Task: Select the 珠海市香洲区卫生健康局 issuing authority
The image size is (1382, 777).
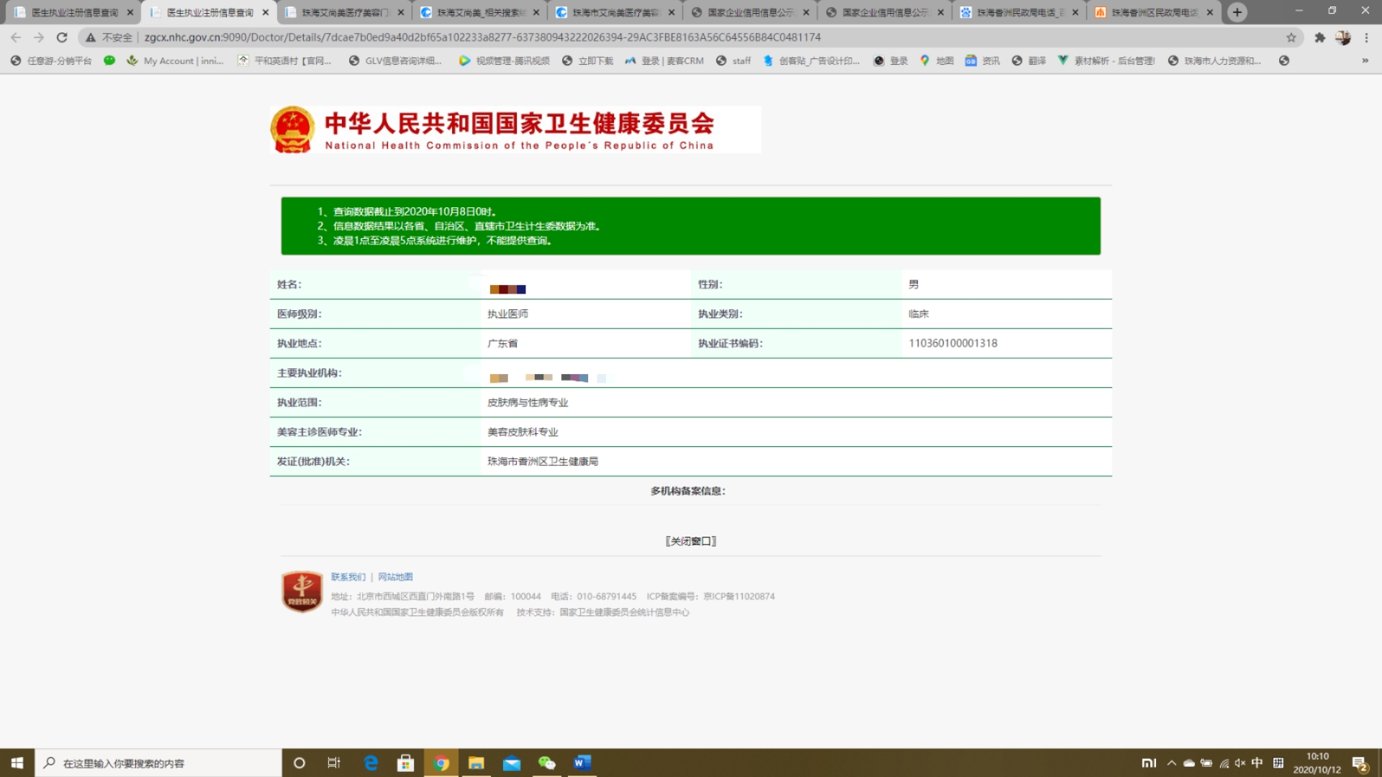Action: pos(543,461)
